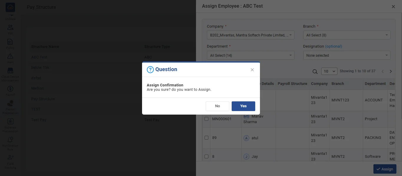This screenshot has height=176, width=402.
Task: Open the Alert triangle sidebar icon
Action: pos(10,57)
